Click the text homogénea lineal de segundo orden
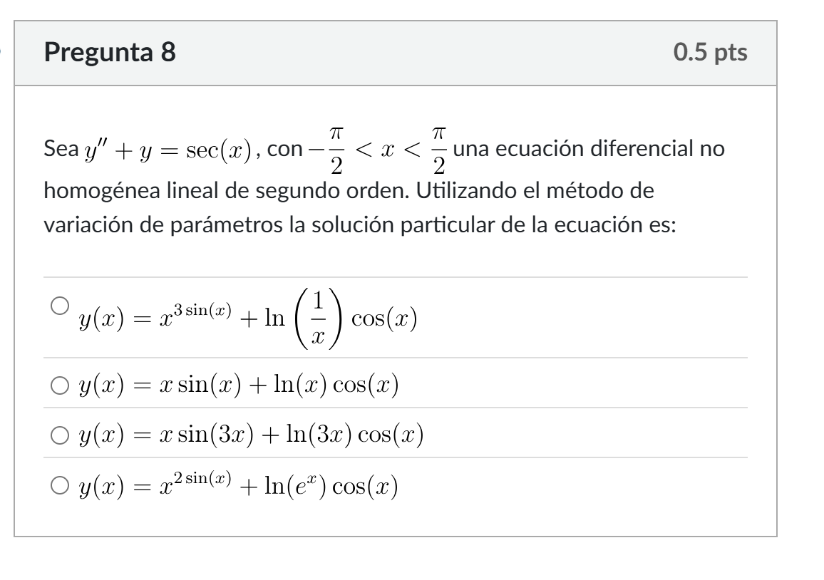 point(226,191)
